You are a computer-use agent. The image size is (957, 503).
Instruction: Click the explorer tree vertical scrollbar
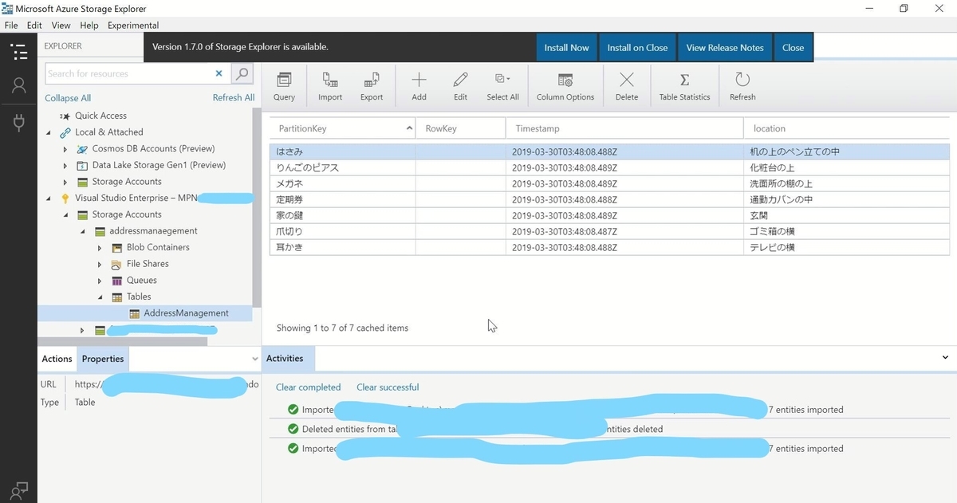(x=257, y=207)
